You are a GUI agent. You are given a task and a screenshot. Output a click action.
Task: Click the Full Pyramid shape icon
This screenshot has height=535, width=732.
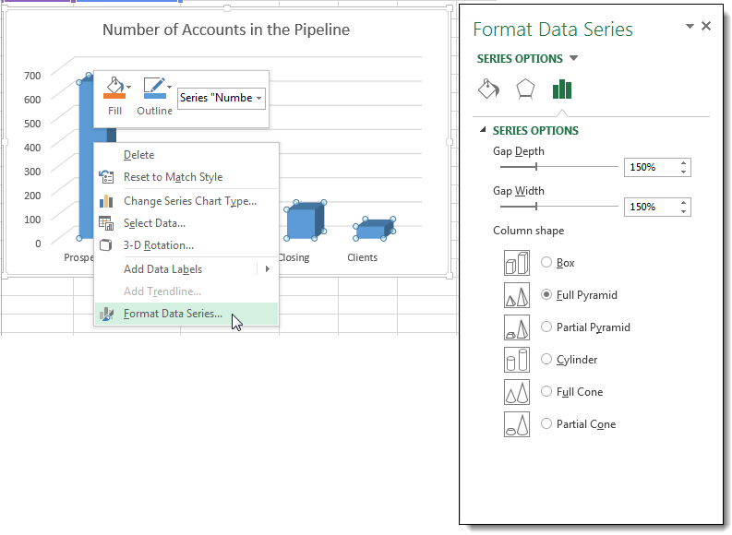(517, 295)
